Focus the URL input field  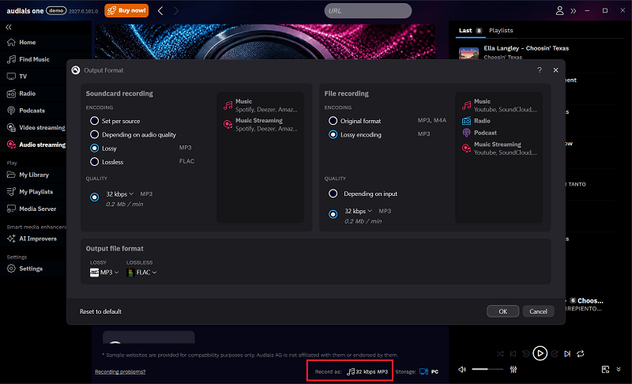click(368, 11)
